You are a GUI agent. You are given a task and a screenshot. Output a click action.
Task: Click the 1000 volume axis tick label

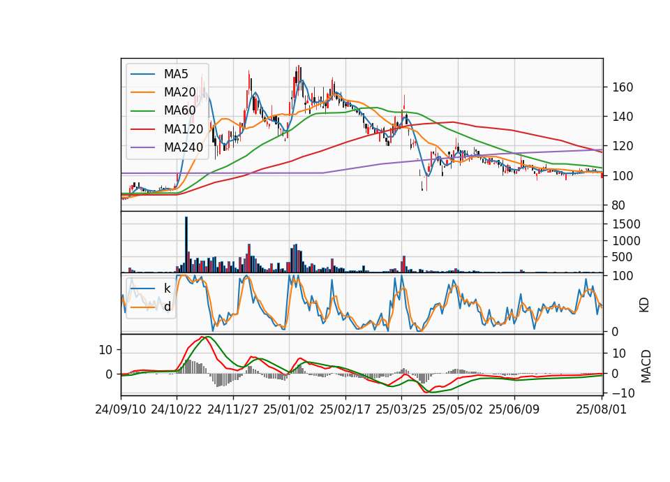[x=626, y=241]
